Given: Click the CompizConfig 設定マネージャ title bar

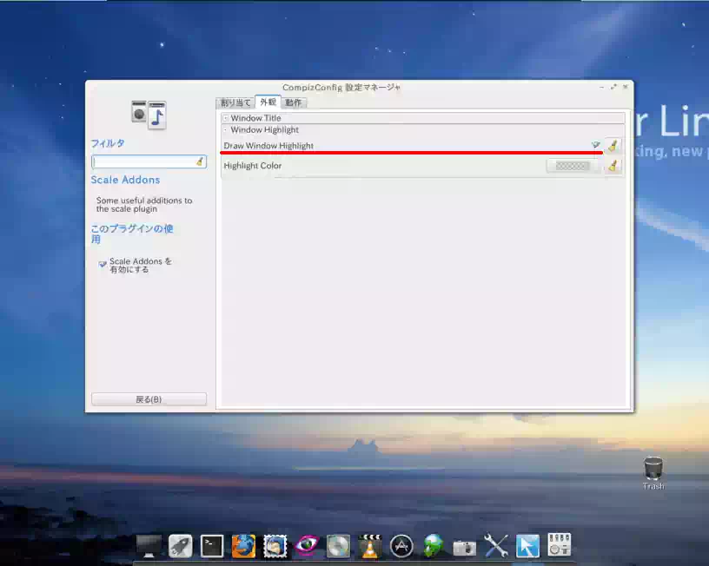Looking at the screenshot, I should click(x=341, y=87).
